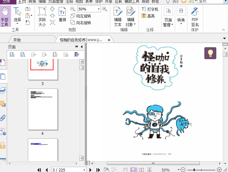Open the Layers side panel icon
Screen dimensions: 228x172
(x=3, y=90)
